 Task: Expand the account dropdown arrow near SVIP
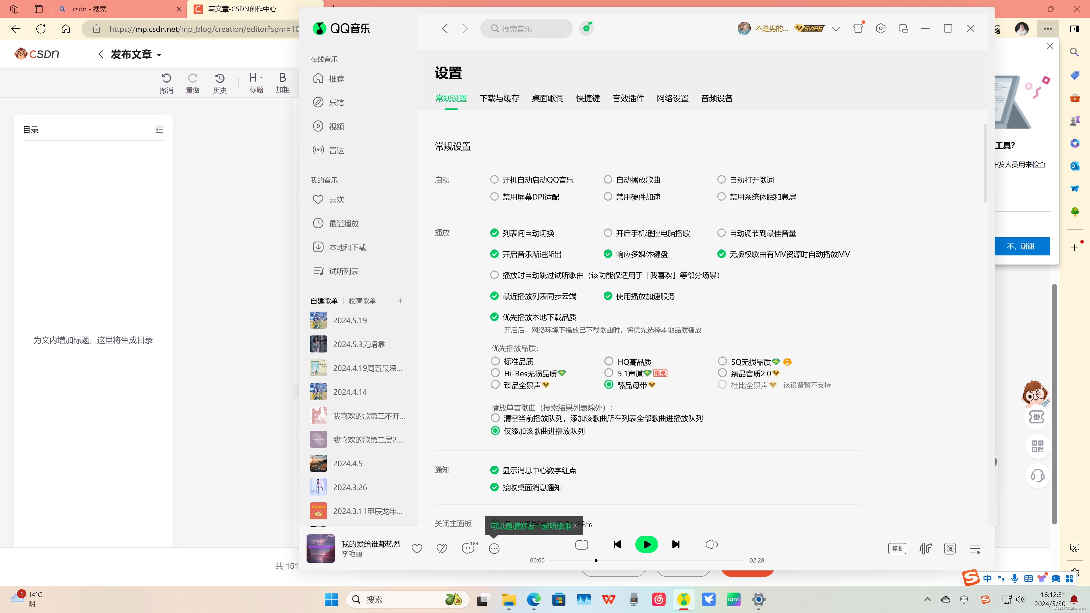coord(836,28)
